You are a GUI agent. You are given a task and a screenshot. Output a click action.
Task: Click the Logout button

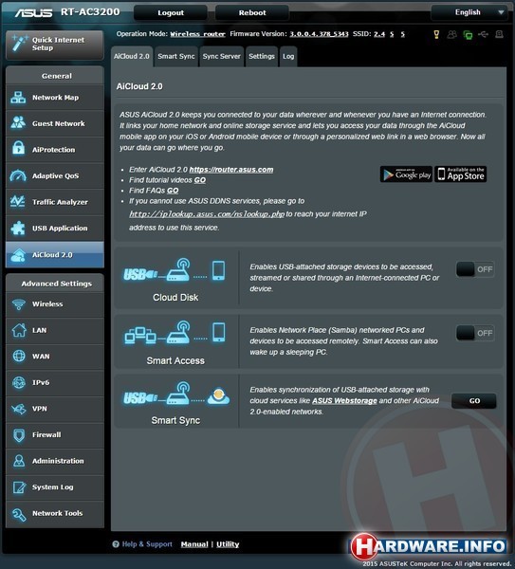click(171, 12)
